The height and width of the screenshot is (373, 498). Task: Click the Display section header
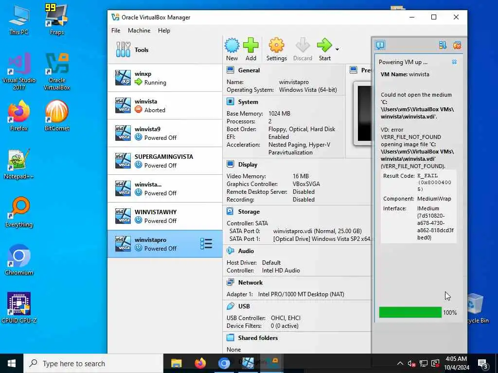point(248,165)
